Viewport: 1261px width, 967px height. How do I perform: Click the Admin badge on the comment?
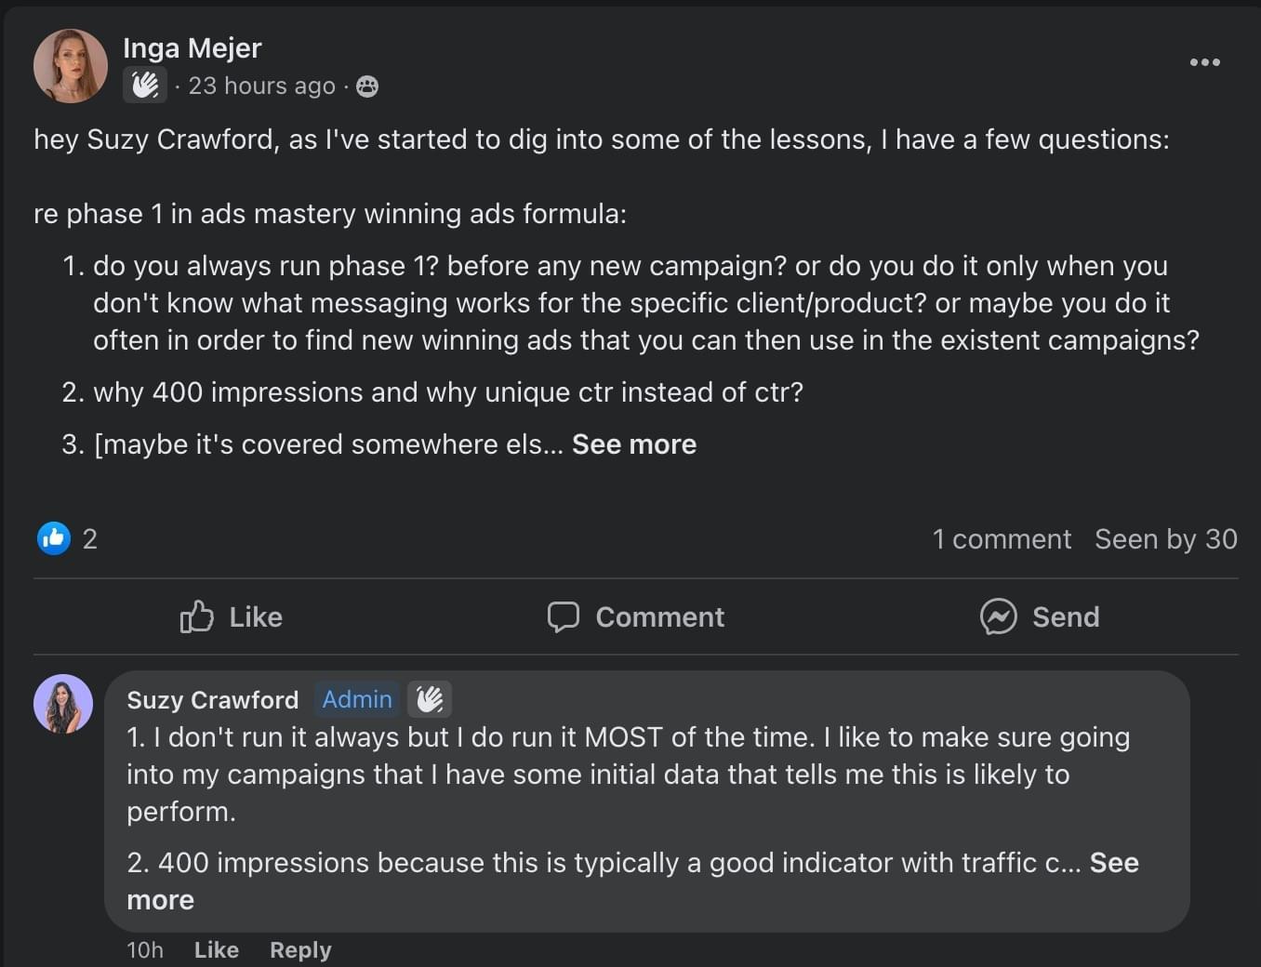point(357,699)
